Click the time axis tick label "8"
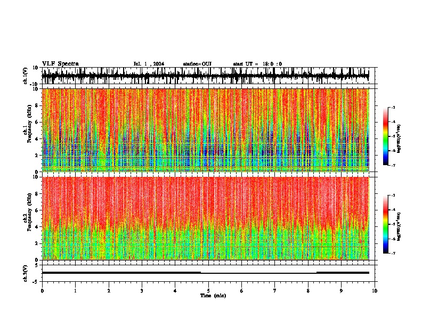Image resolution: width=422 pixels, height=326 pixels. tap(308, 291)
